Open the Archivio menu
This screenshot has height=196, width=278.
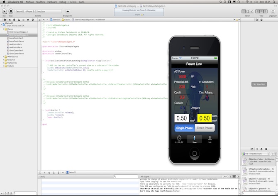click(x=29, y=2)
